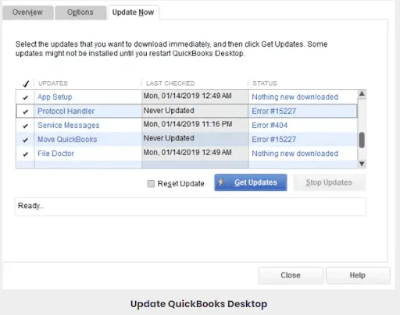Open the App Setup update link
Screen dimensions: 400x315
(55, 97)
